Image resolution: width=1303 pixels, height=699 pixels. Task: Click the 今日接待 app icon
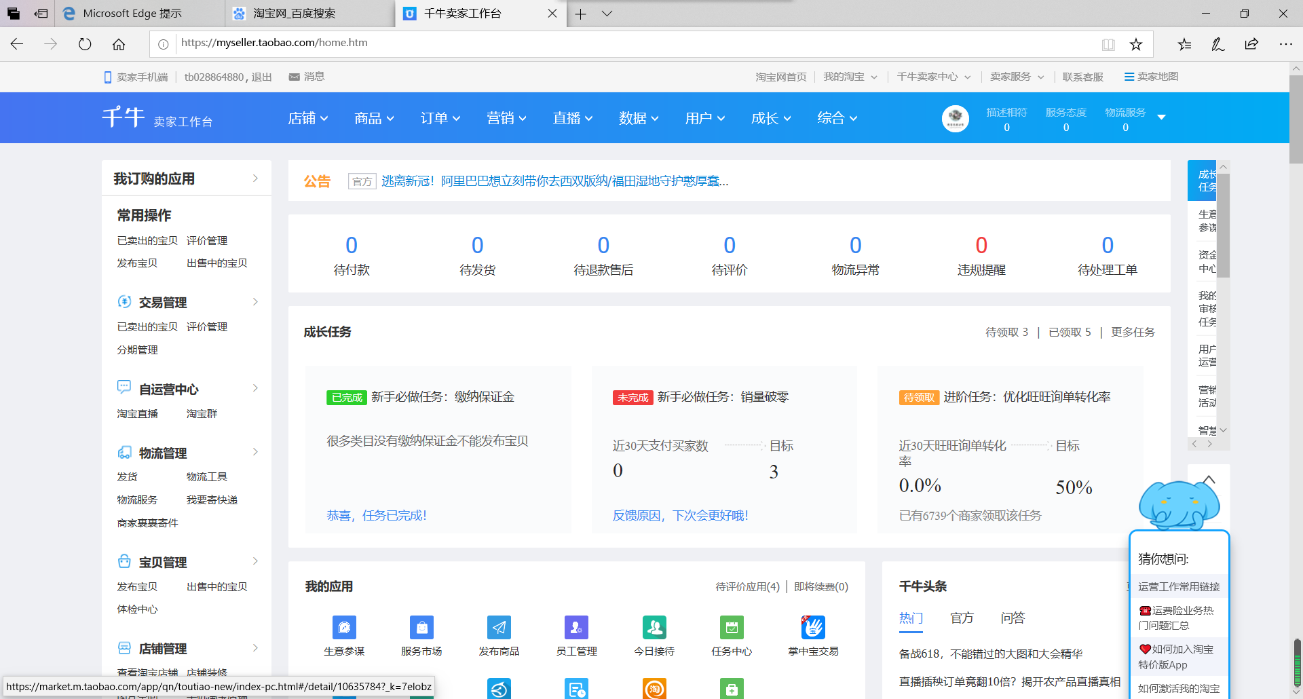tap(654, 628)
